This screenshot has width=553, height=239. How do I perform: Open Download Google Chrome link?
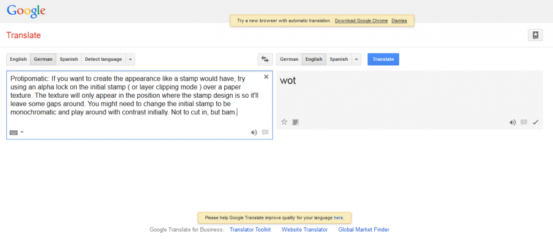tap(361, 21)
